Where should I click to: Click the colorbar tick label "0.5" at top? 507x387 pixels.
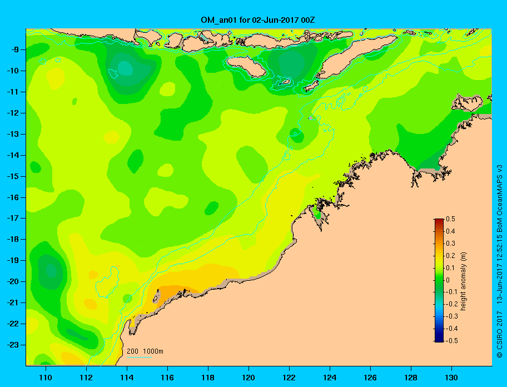tap(450, 219)
